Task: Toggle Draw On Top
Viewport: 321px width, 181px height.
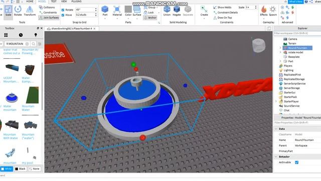Action: (223, 18)
